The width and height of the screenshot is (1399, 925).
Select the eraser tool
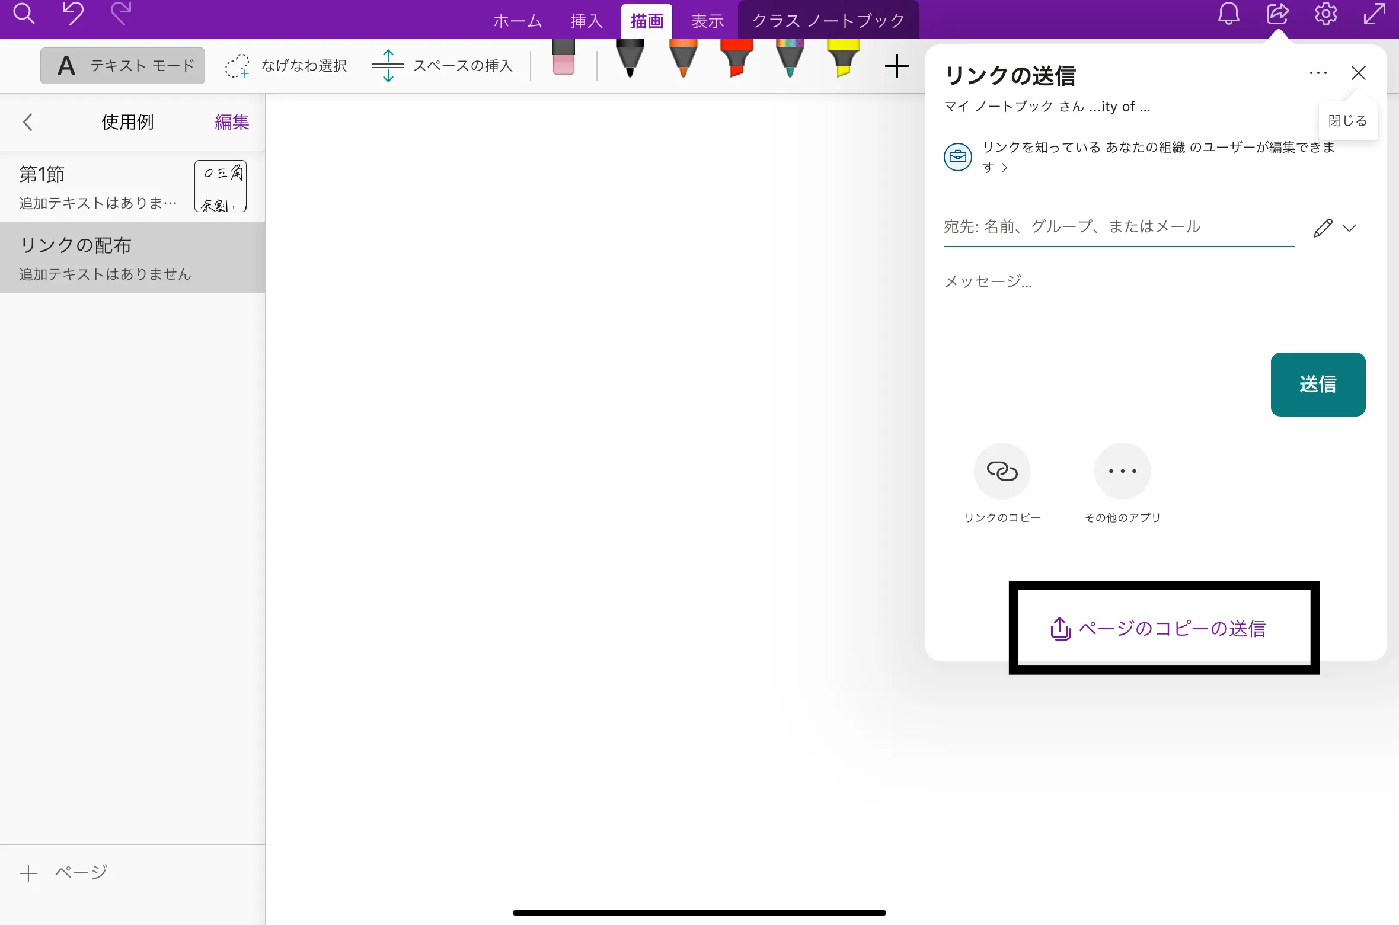[x=563, y=57]
